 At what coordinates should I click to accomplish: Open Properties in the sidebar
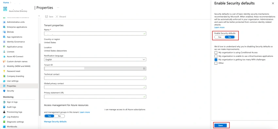tap(19, 86)
